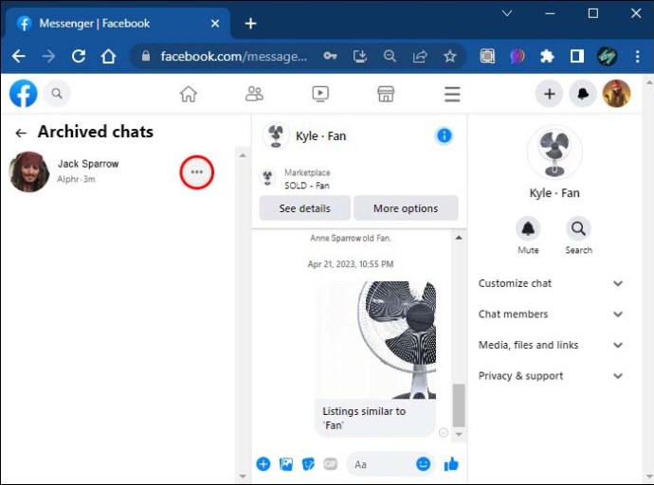Expand the Customize chat section
Viewport: 654px width, 485px height.
[552, 283]
